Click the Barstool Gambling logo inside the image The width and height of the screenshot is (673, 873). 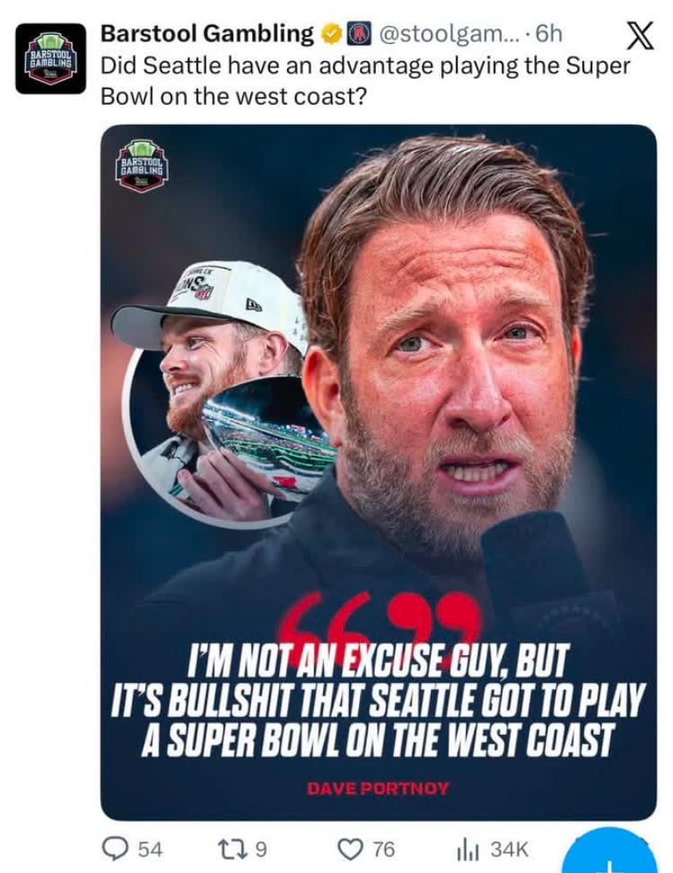(142, 165)
